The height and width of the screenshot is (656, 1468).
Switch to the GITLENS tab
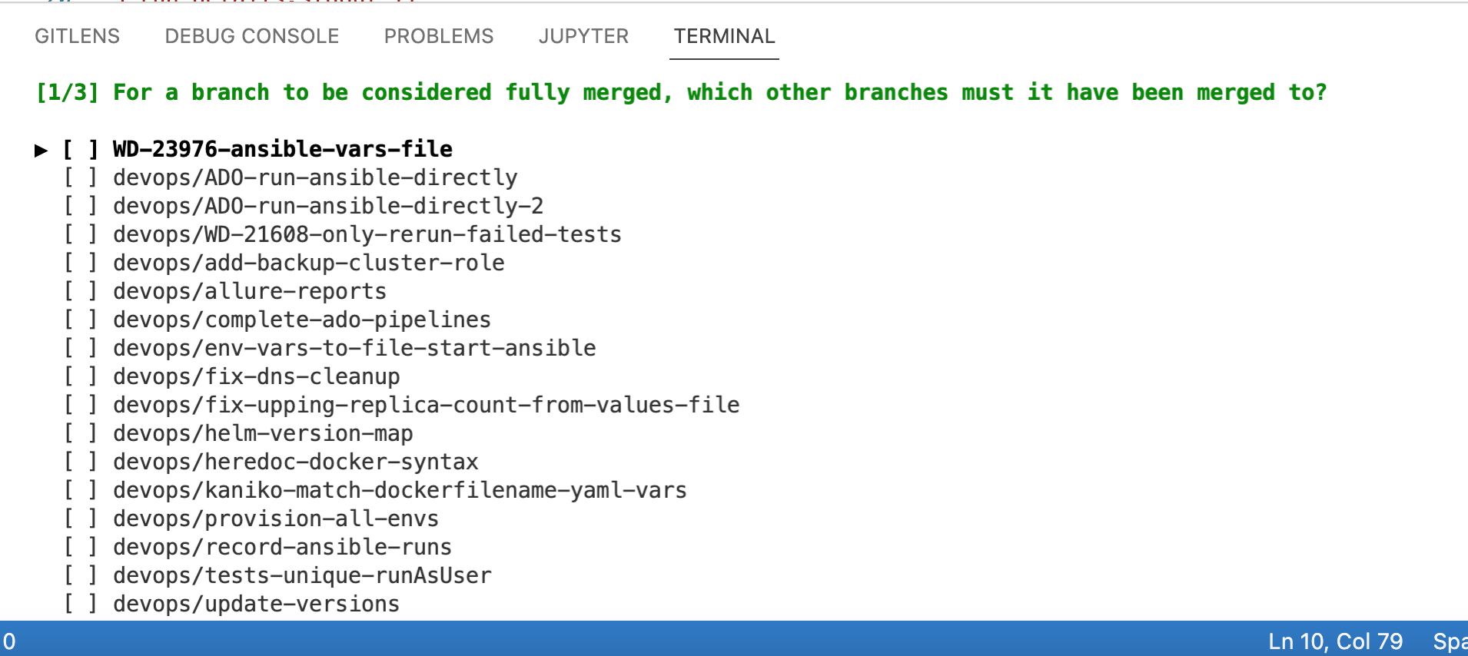pyautogui.click(x=77, y=36)
